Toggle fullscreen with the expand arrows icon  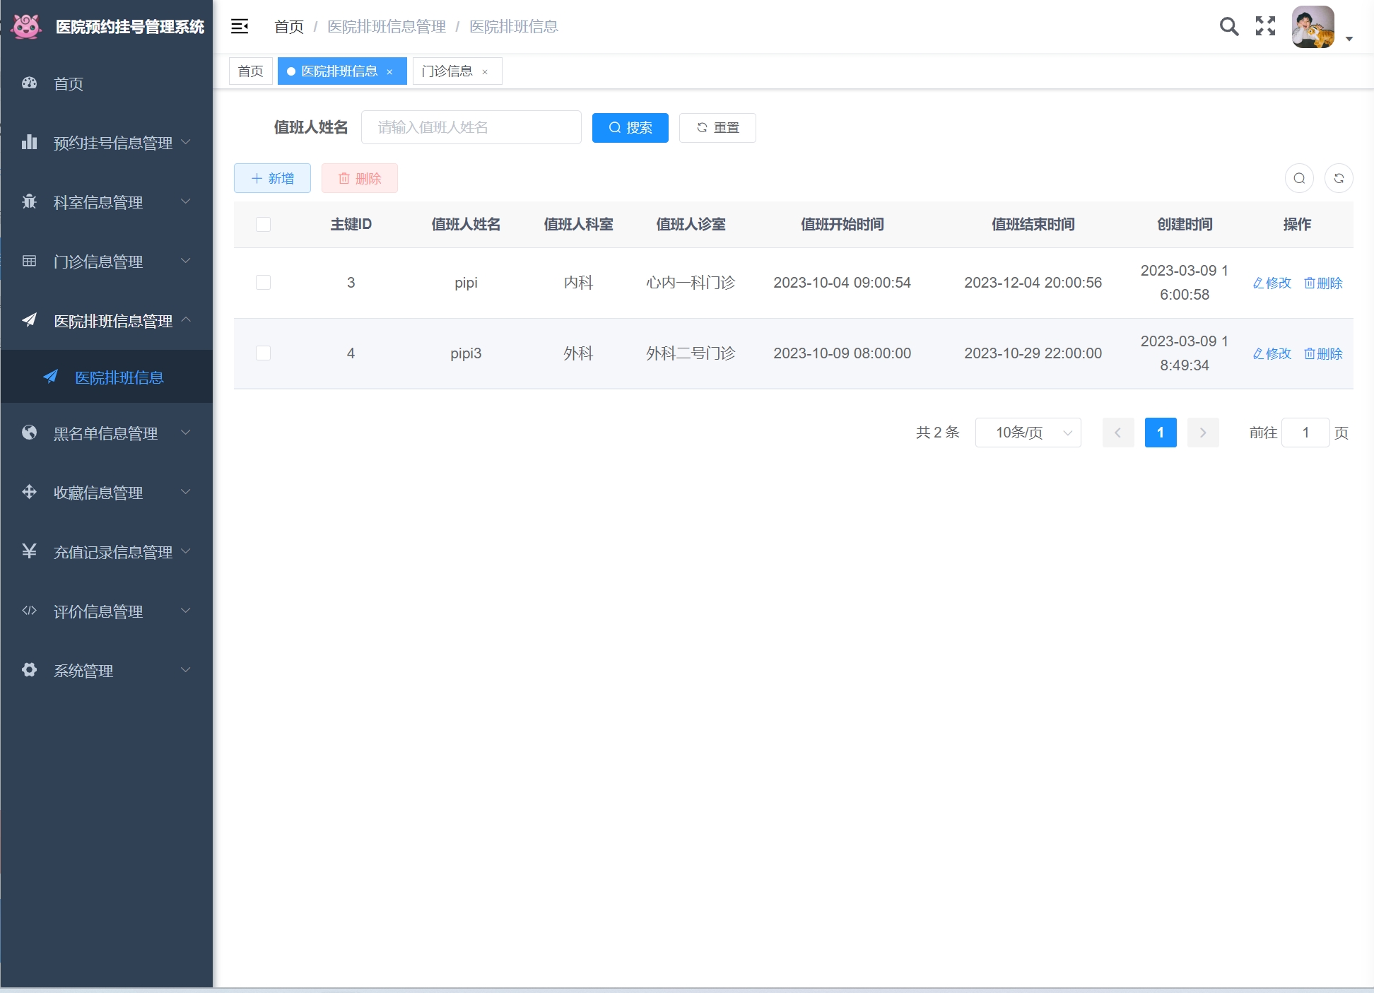click(1265, 27)
